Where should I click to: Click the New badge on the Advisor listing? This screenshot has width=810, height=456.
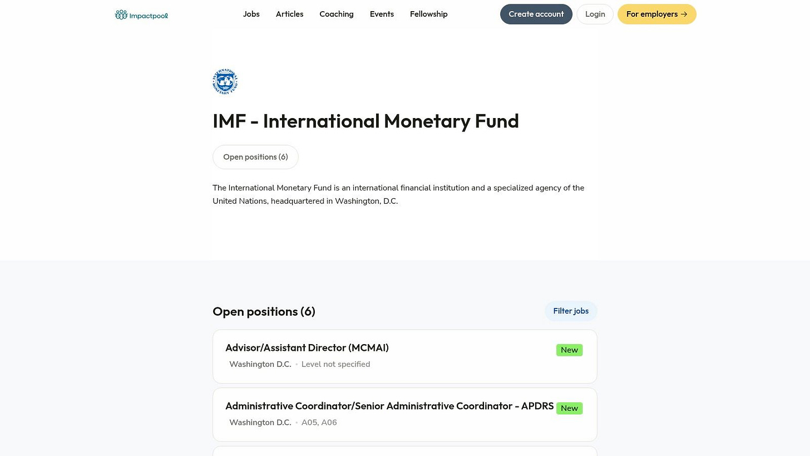point(569,350)
